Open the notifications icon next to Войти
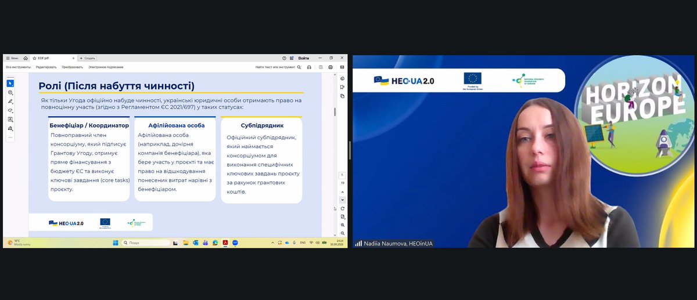This screenshot has height=300, width=697. (x=292, y=58)
